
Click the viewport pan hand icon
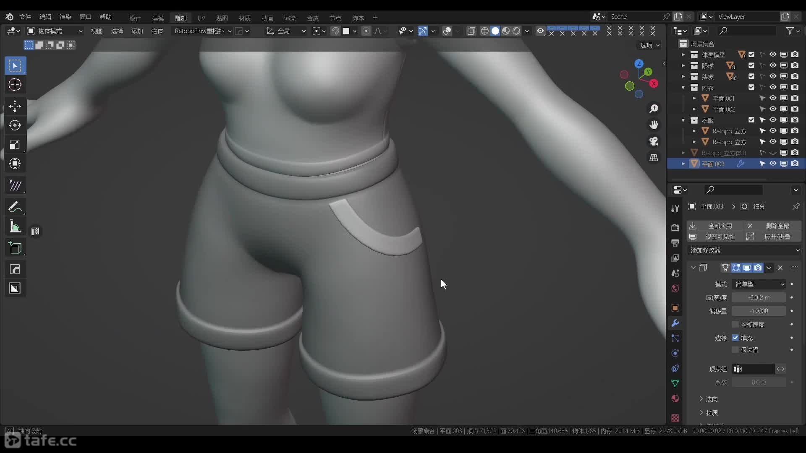[654, 125]
